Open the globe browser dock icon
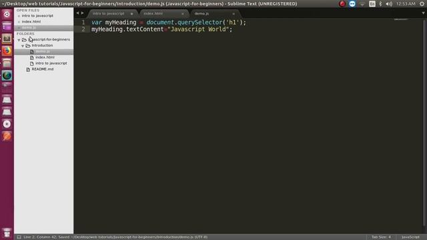The image size is (427, 240). [x=7, y=75]
